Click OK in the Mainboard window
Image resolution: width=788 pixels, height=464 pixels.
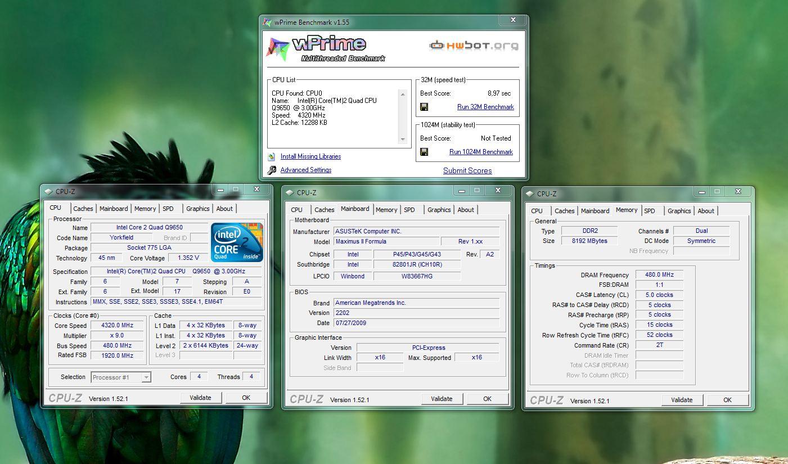click(487, 399)
